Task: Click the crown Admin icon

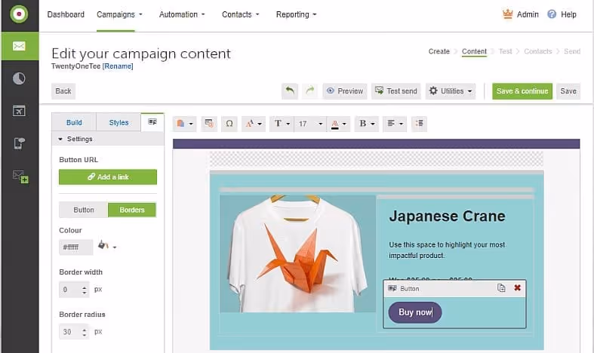Action: coord(507,14)
